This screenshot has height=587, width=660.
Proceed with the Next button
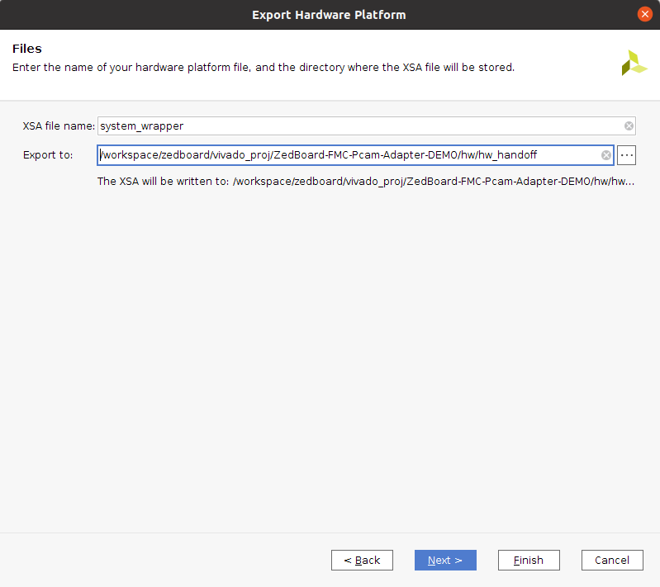pyautogui.click(x=445, y=560)
